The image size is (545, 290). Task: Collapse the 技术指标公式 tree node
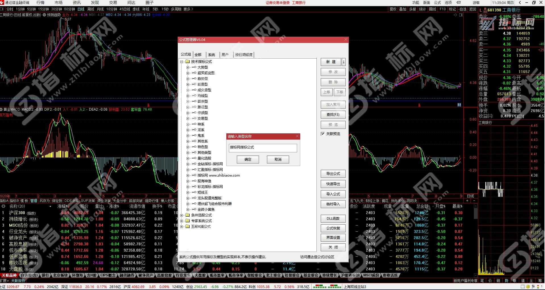point(182,62)
